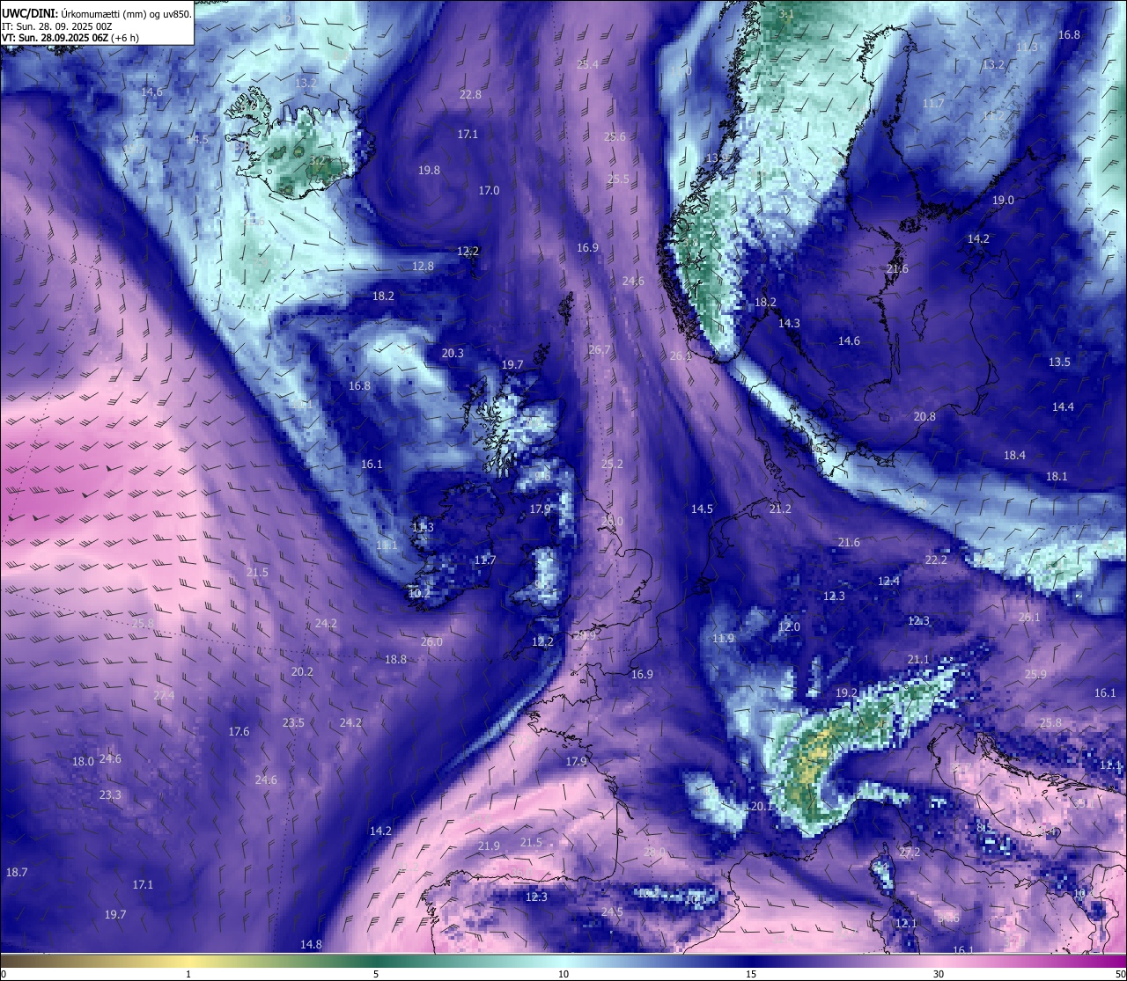Click the 25.2 value off England's coast
The height and width of the screenshot is (981, 1127).
tap(612, 465)
